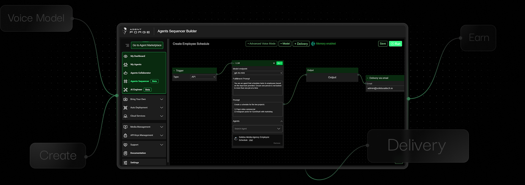Click the + Model button

point(285,44)
